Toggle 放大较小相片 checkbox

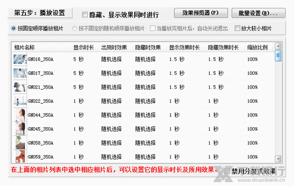(x=237, y=28)
